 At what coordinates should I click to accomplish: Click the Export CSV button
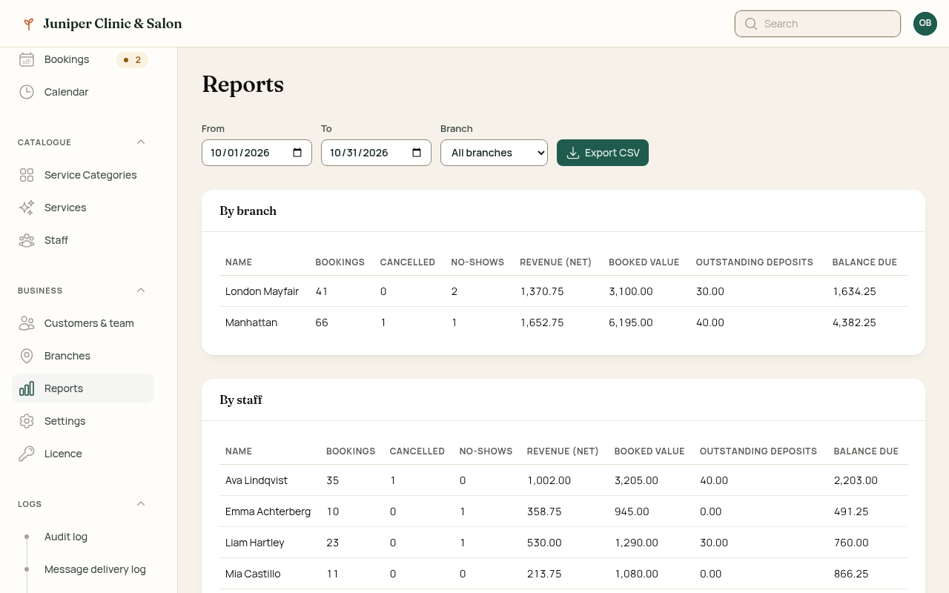pyautogui.click(x=603, y=153)
